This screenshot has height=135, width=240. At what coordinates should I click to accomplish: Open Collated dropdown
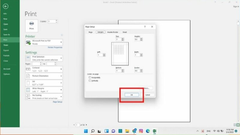point(44,69)
